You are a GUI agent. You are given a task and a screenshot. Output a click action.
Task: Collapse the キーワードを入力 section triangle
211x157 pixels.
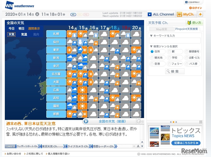(151, 36)
